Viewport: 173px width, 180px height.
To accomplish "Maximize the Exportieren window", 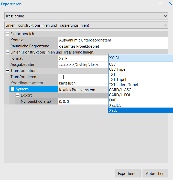I will (160, 4).
